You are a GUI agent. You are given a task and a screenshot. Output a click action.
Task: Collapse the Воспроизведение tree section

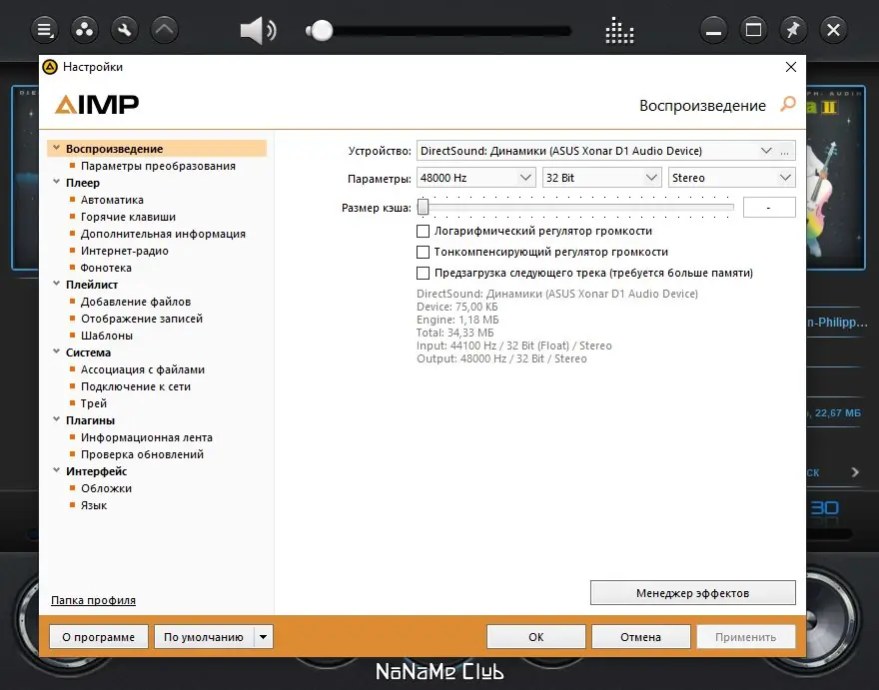(x=56, y=148)
